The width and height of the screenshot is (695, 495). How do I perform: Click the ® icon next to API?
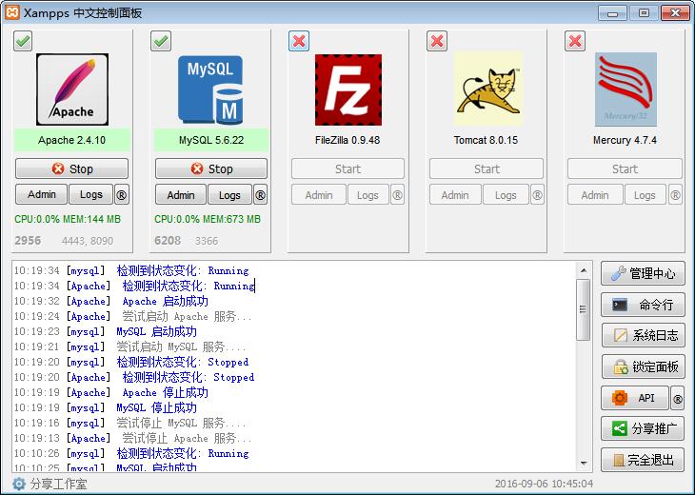click(678, 399)
